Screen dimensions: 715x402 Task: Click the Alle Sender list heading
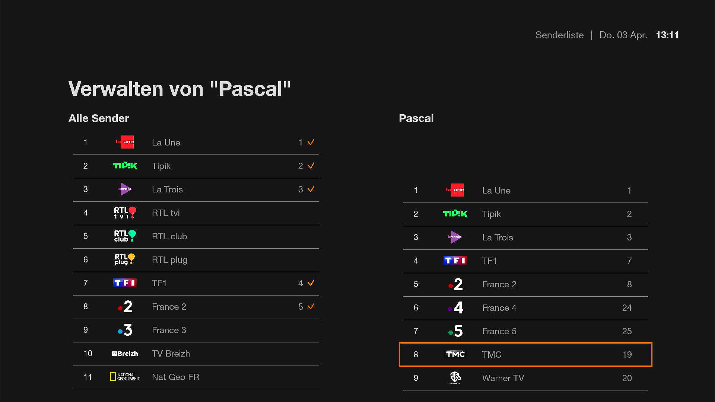[99, 118]
